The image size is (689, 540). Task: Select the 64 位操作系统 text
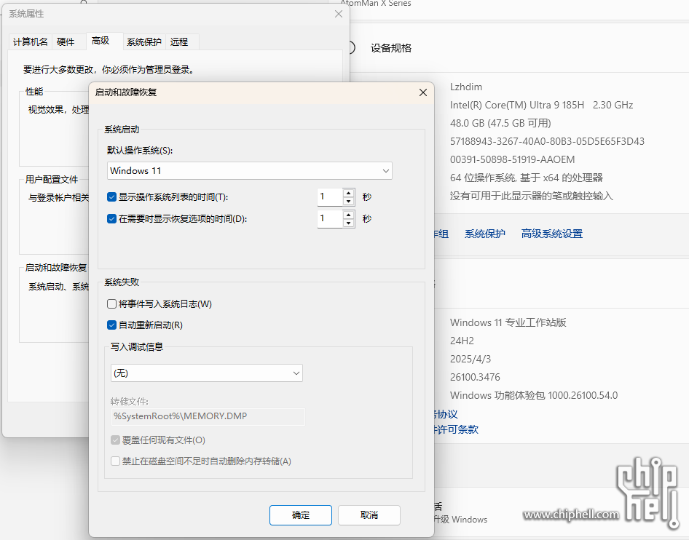[x=527, y=178]
